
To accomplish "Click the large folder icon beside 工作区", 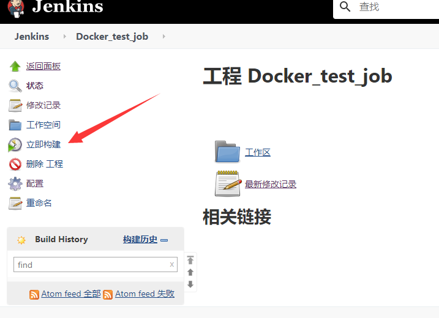I will point(227,152).
